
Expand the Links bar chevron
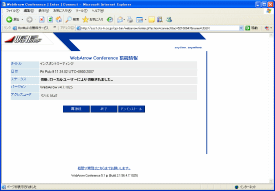54,27
